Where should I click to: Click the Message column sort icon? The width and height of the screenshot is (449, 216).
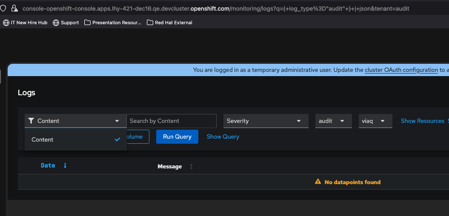click(191, 167)
